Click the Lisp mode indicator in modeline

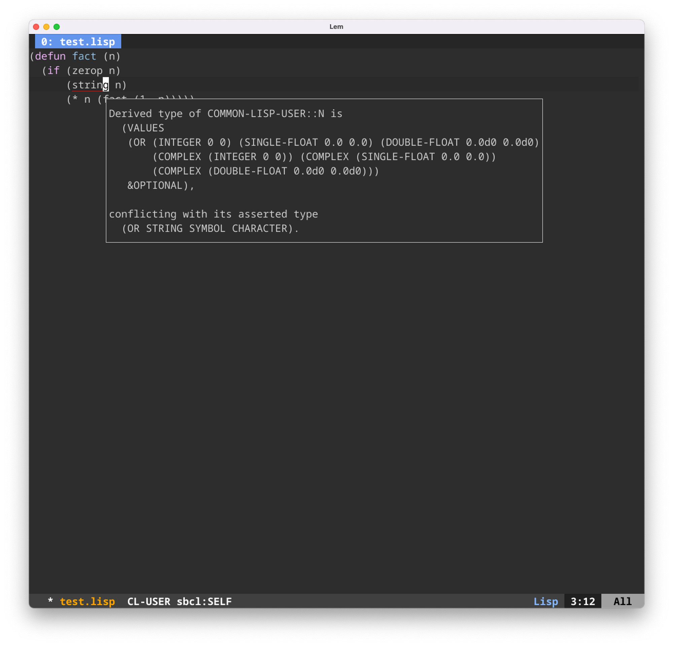545,601
